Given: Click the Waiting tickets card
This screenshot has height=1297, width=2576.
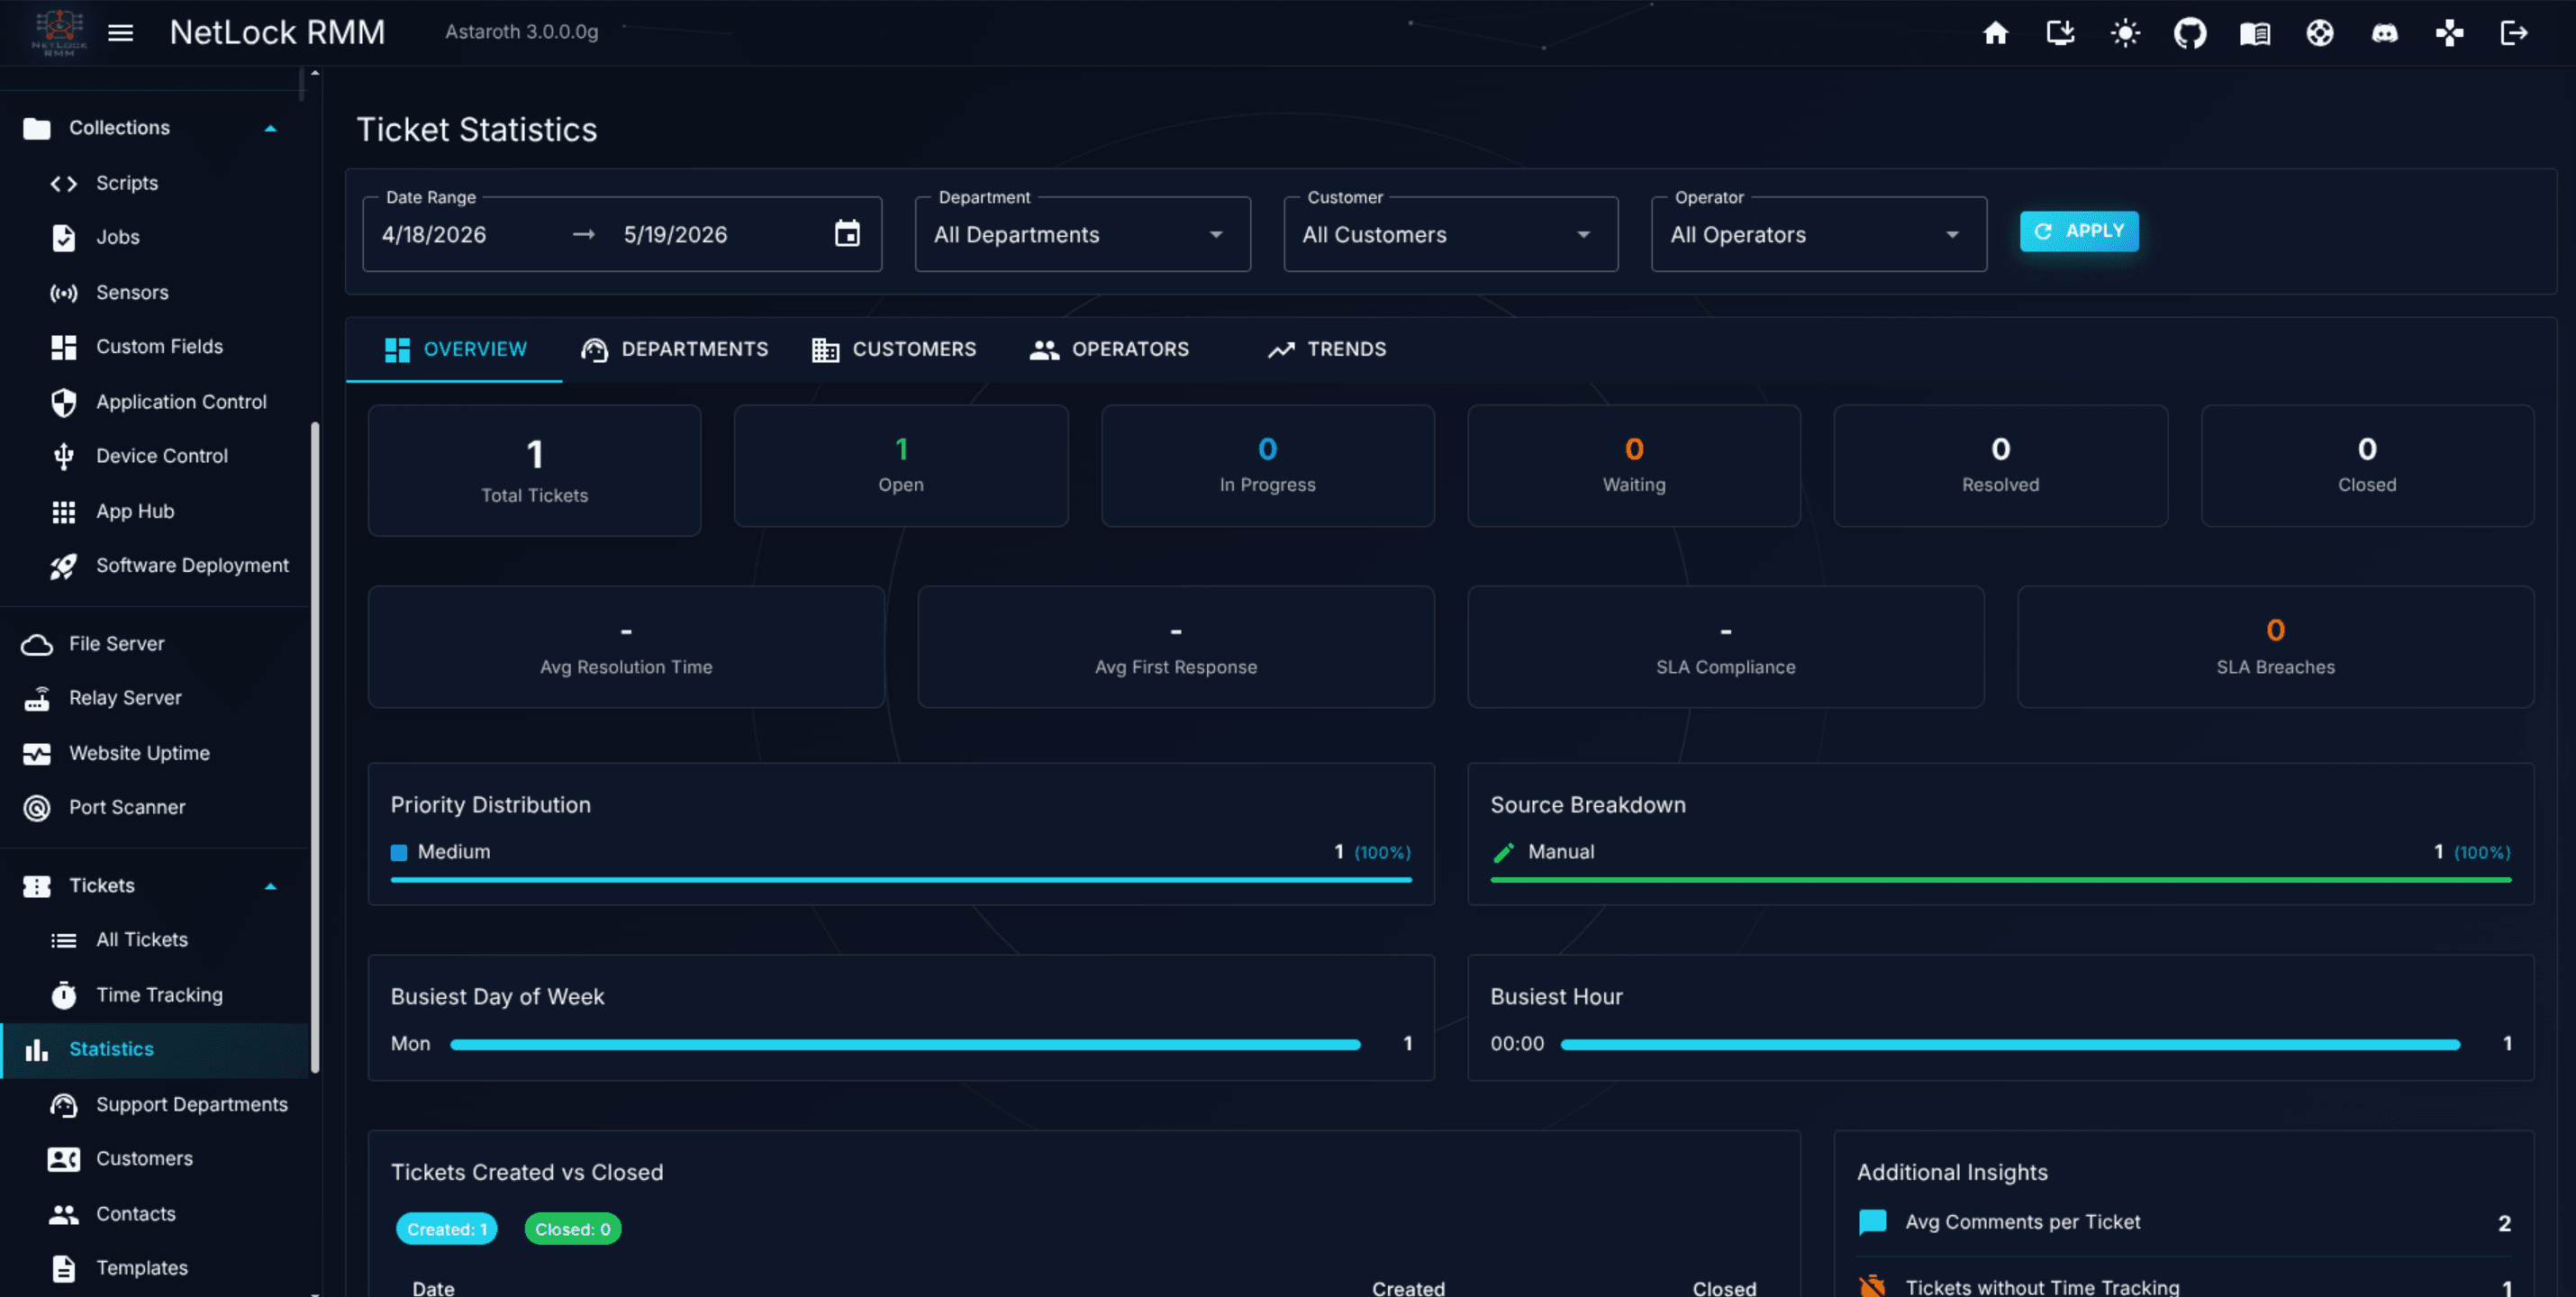Looking at the screenshot, I should [1634, 465].
